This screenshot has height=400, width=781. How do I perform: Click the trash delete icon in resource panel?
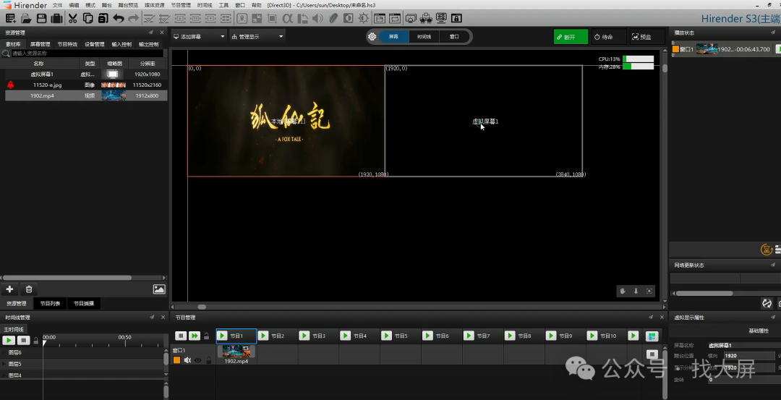29,289
